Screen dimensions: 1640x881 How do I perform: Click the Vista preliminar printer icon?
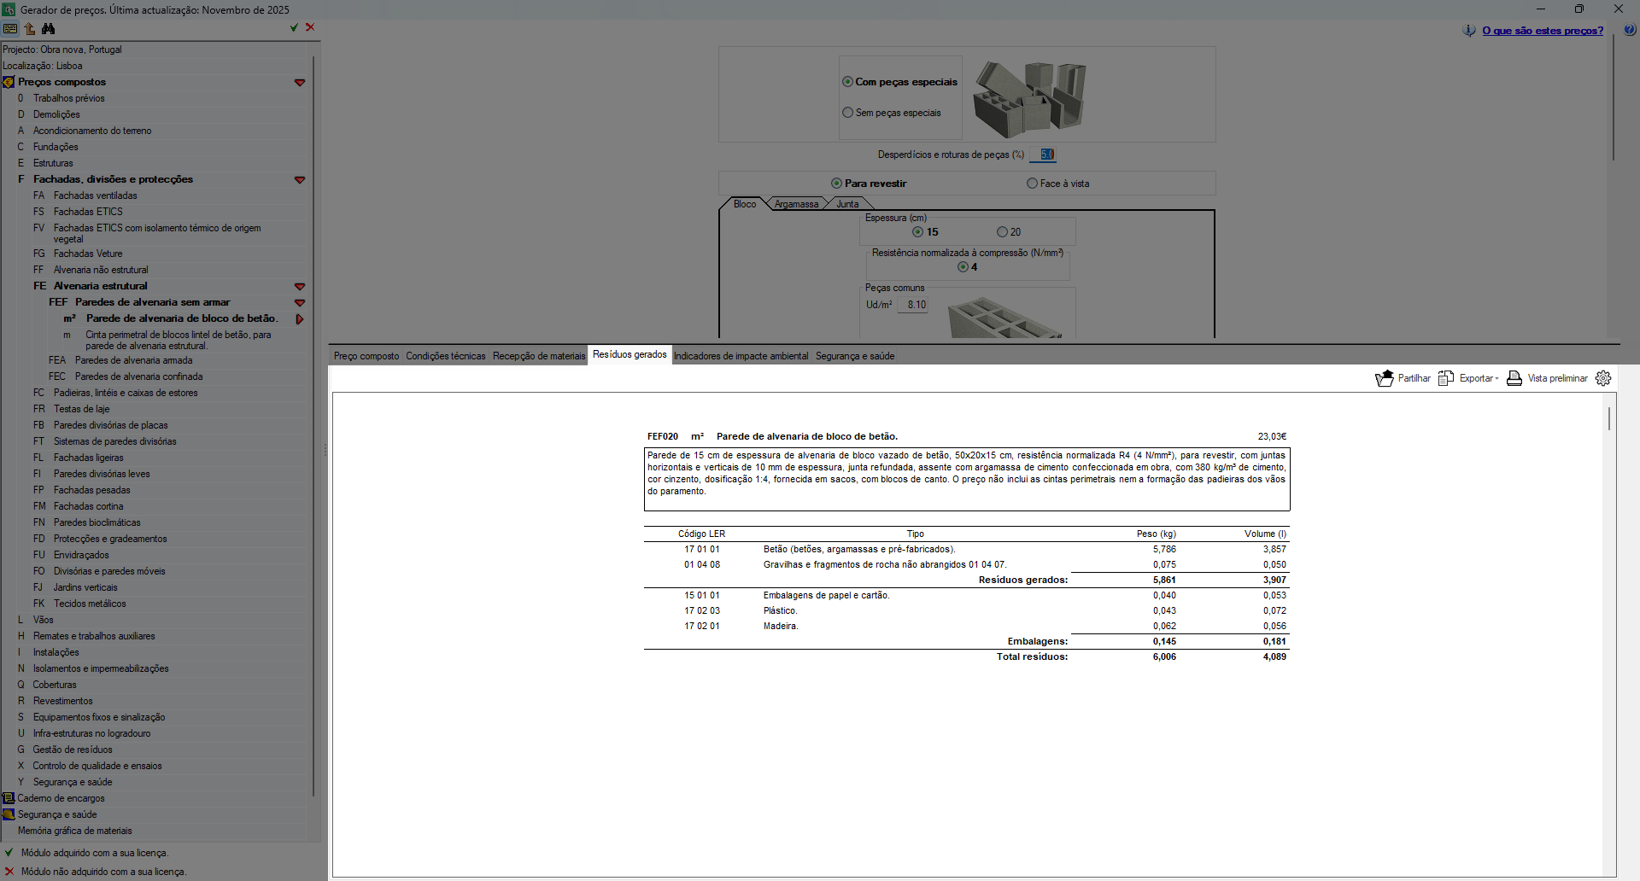(x=1514, y=378)
